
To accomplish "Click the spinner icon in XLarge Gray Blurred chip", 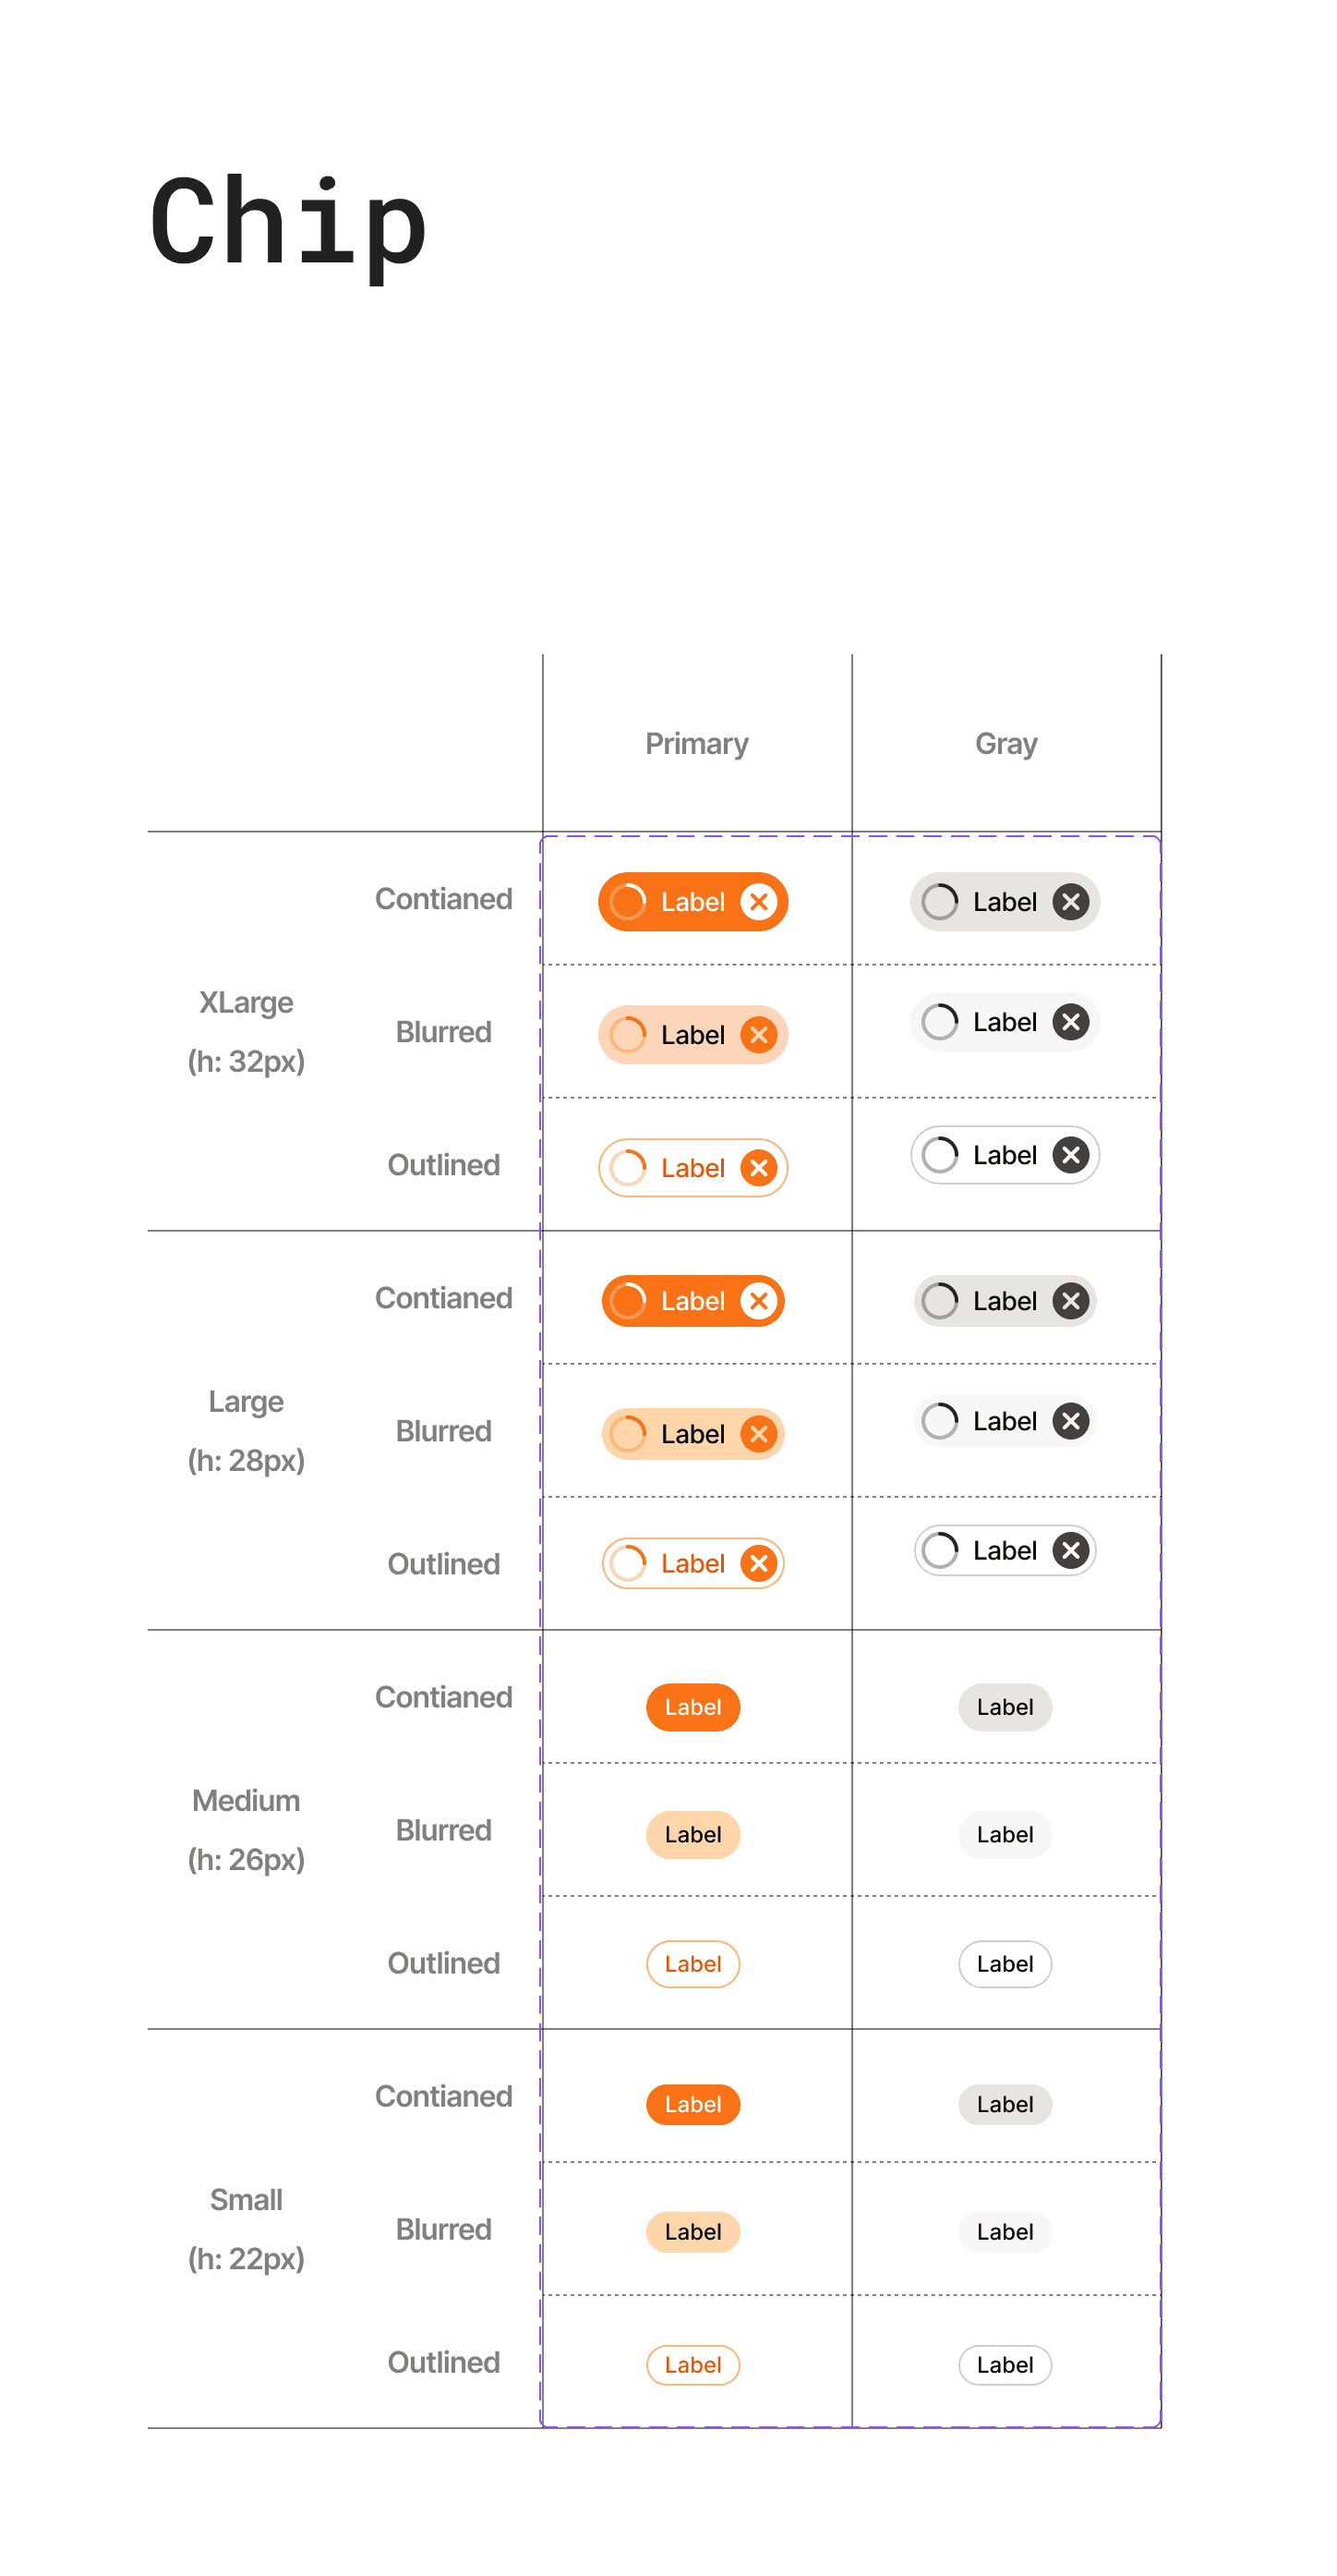I will [939, 1022].
